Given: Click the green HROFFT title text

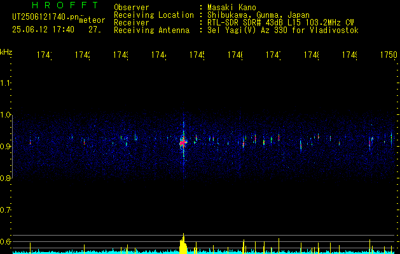Looking at the screenshot, I should tap(65, 5).
